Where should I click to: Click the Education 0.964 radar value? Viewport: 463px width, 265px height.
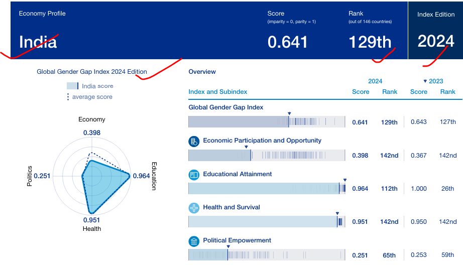141,176
